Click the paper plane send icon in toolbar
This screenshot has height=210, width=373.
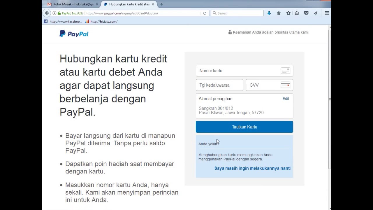(x=316, y=13)
